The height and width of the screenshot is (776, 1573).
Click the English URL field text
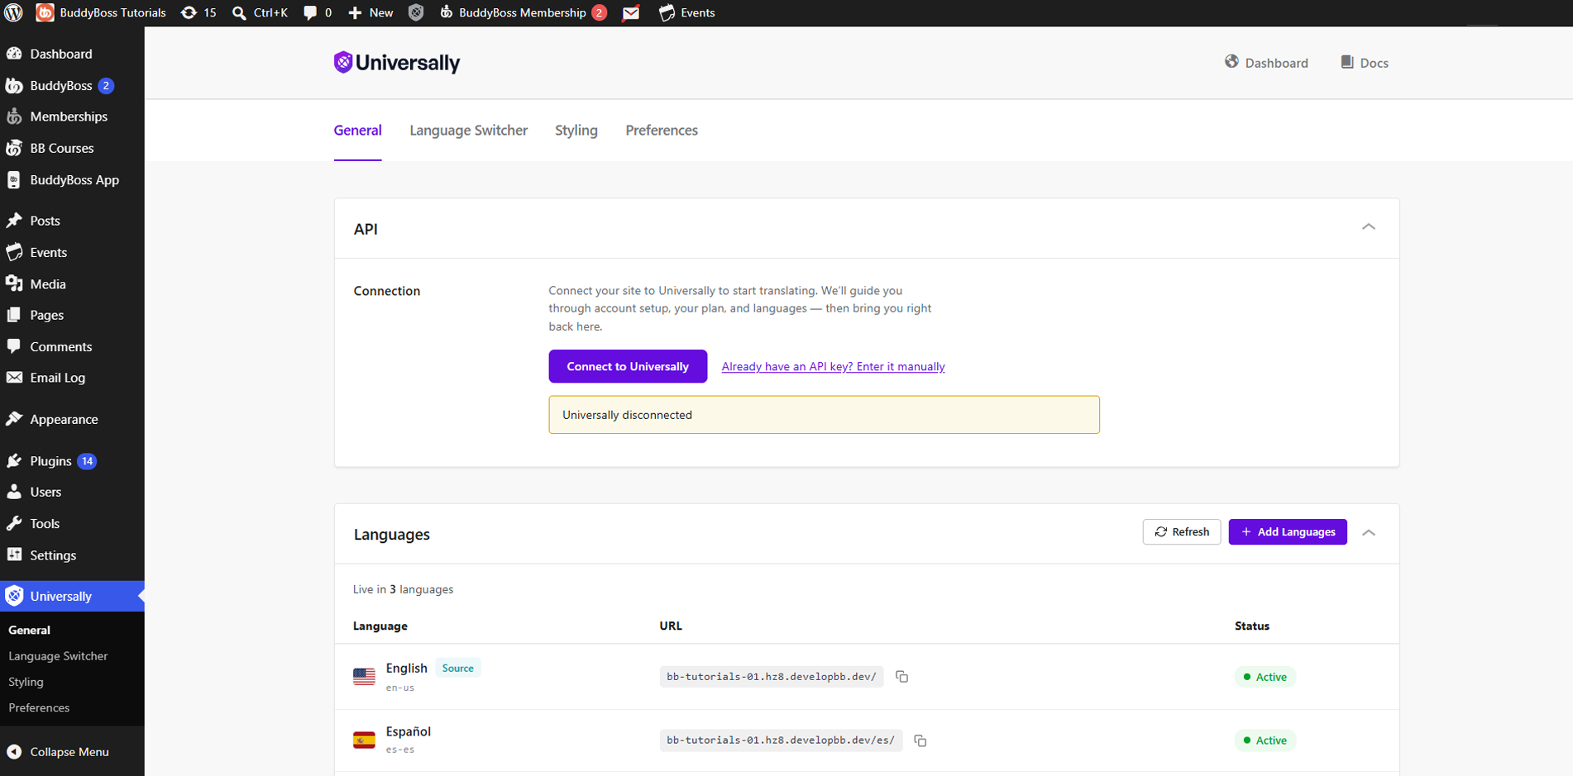772,677
